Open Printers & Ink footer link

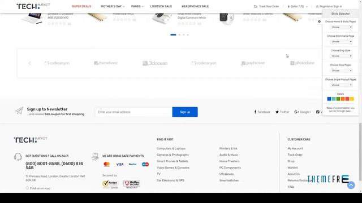229,148
